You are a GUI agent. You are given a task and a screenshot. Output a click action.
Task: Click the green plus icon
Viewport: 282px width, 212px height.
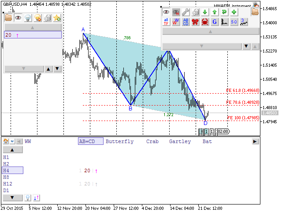click(x=234, y=12)
